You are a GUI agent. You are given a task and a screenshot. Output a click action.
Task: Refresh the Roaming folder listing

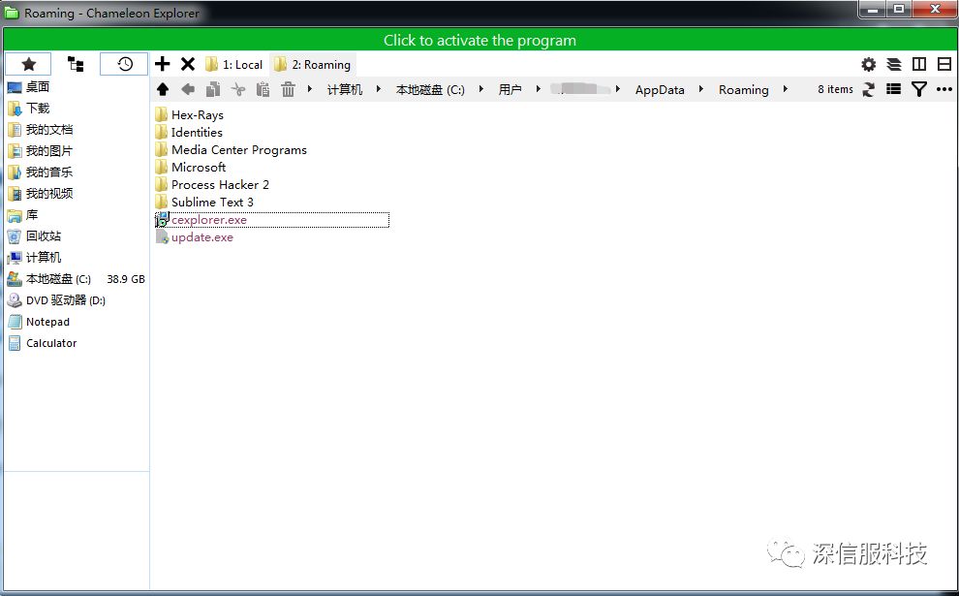(x=869, y=89)
